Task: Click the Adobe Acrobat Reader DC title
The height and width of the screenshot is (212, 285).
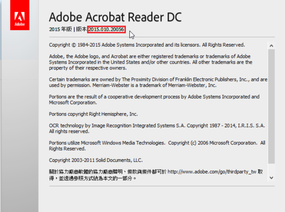Action: [x=115, y=17]
